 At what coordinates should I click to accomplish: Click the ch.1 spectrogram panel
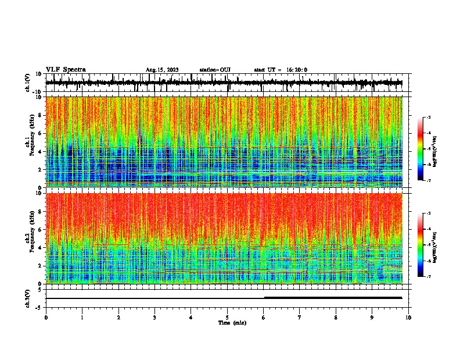click(224, 142)
